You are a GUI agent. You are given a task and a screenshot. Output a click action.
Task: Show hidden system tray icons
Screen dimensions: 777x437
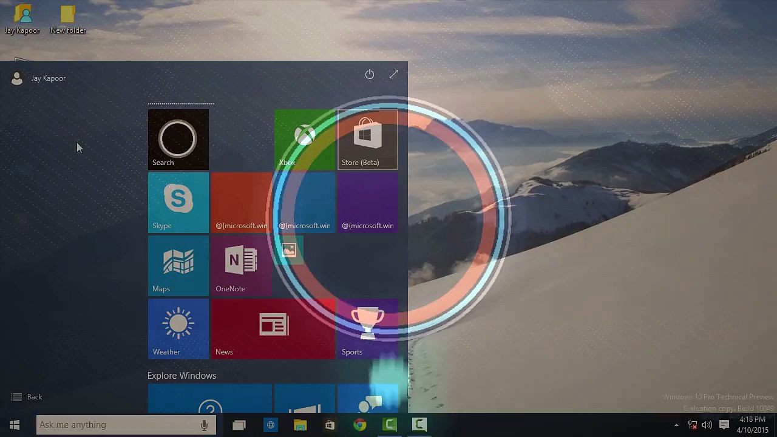[x=676, y=425]
